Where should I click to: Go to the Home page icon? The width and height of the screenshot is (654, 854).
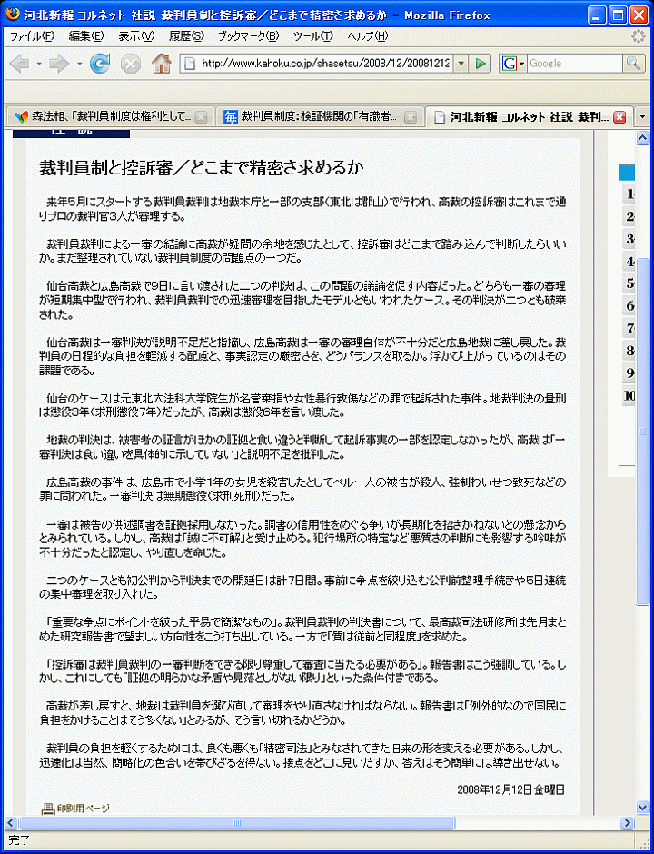coord(161,64)
